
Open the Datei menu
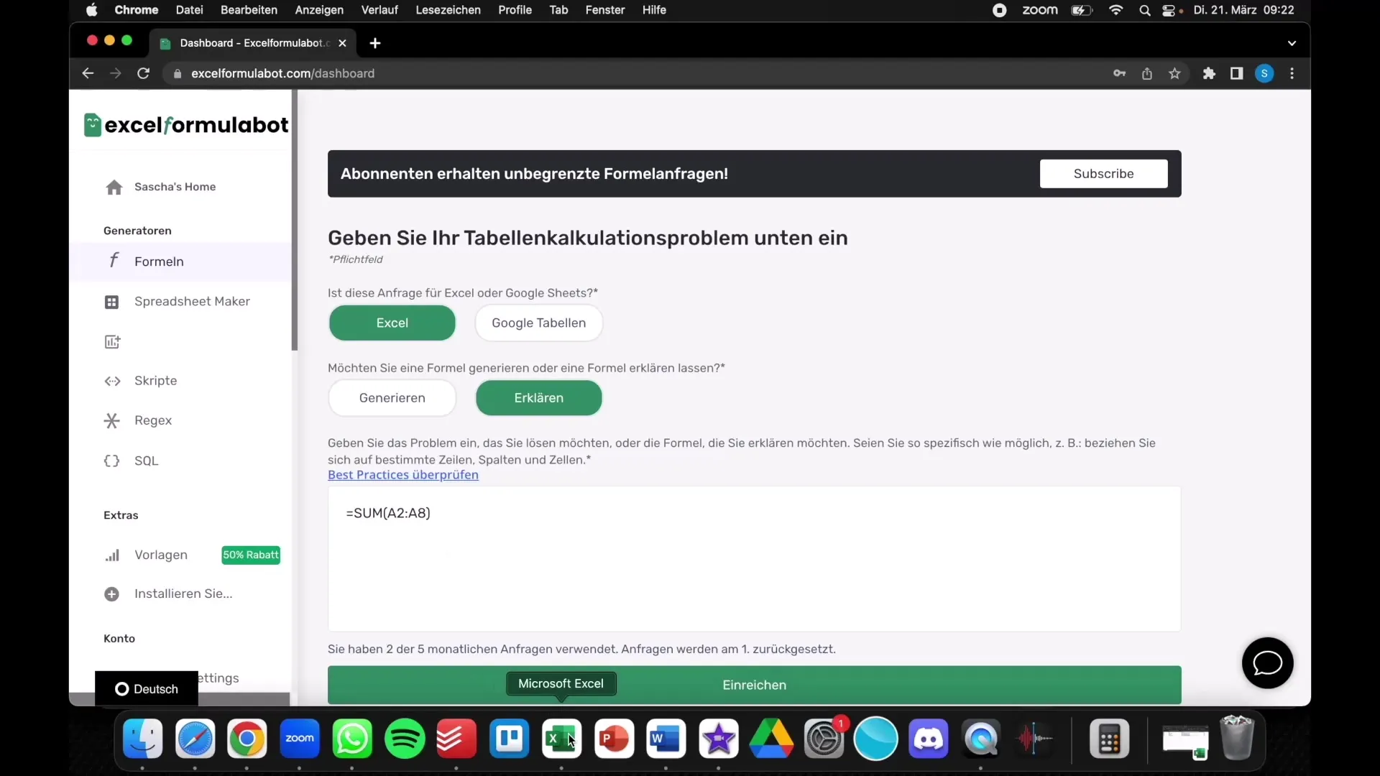tap(190, 10)
